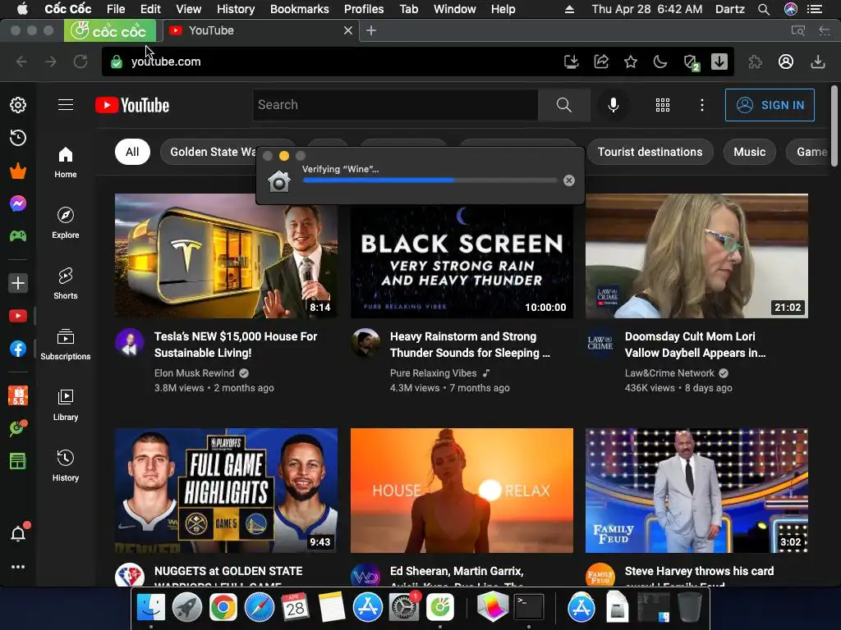Open Pure Relaxing Vibes channel link
The height and width of the screenshot is (630, 841).
click(434, 373)
